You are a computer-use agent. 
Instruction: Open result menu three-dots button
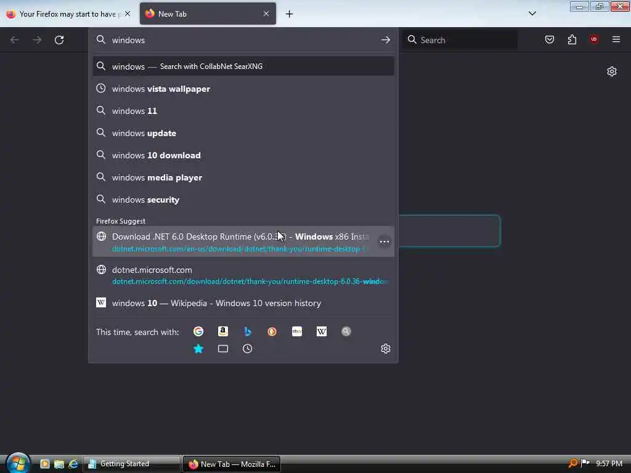(x=385, y=241)
